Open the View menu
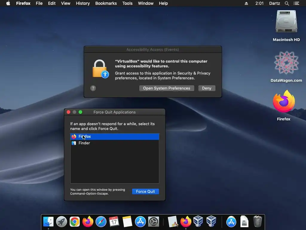 (x=65, y=3)
